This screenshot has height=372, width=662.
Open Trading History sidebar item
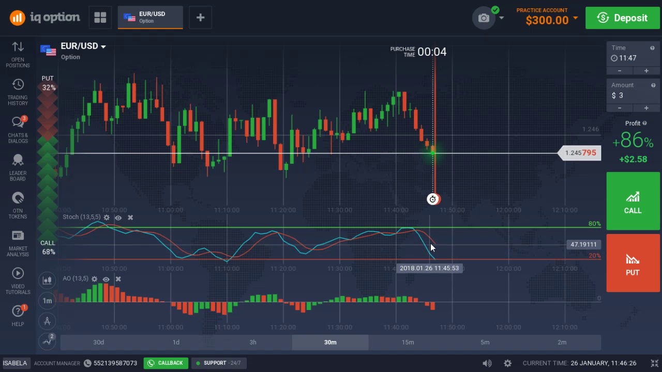pos(18,92)
